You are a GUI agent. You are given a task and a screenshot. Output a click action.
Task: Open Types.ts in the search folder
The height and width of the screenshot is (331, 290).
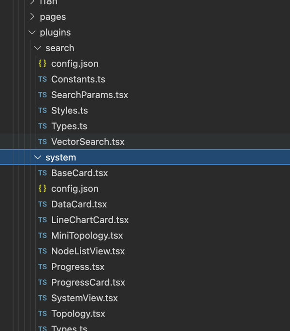click(69, 126)
